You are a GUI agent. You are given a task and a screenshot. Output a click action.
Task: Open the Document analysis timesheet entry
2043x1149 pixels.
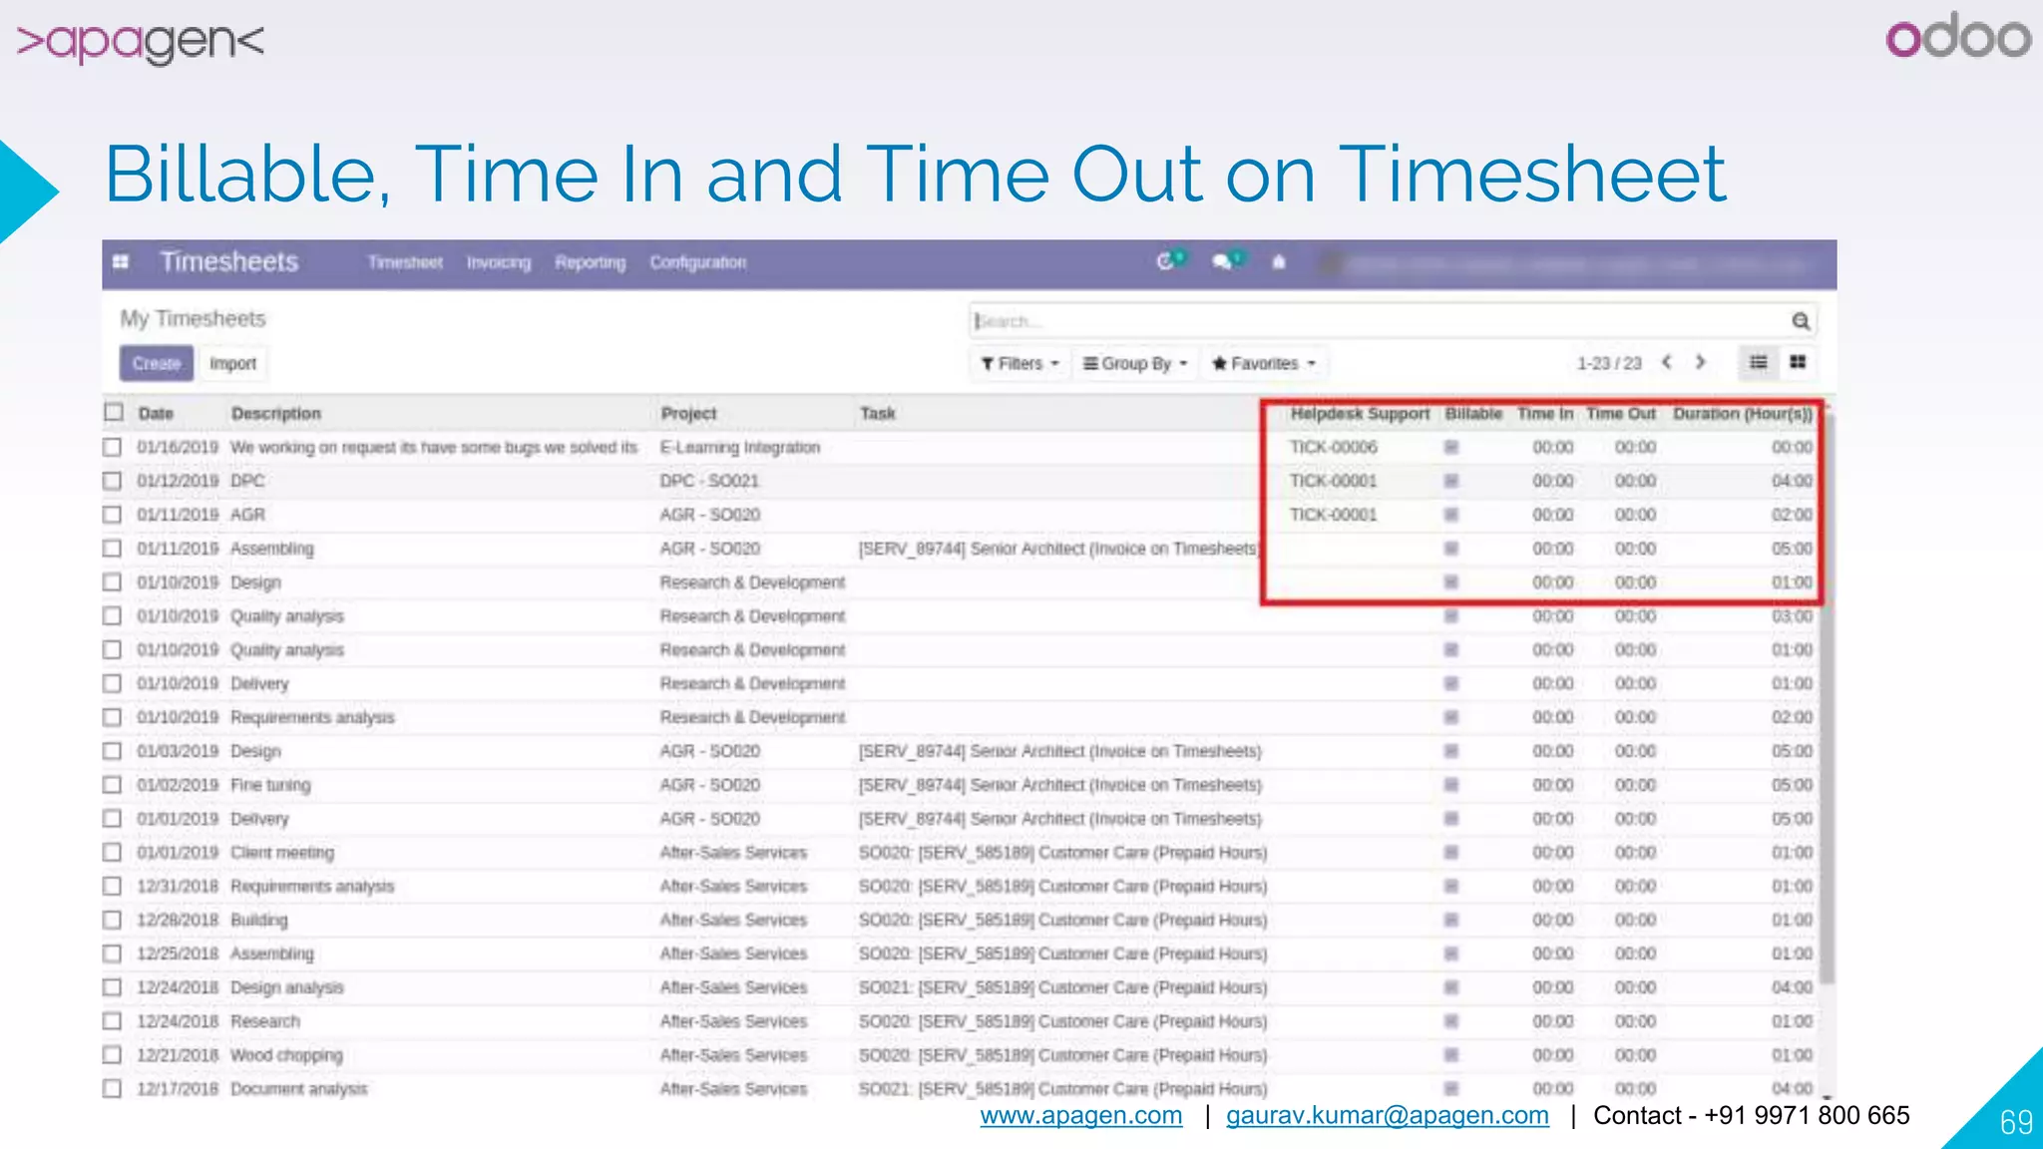[299, 1089]
